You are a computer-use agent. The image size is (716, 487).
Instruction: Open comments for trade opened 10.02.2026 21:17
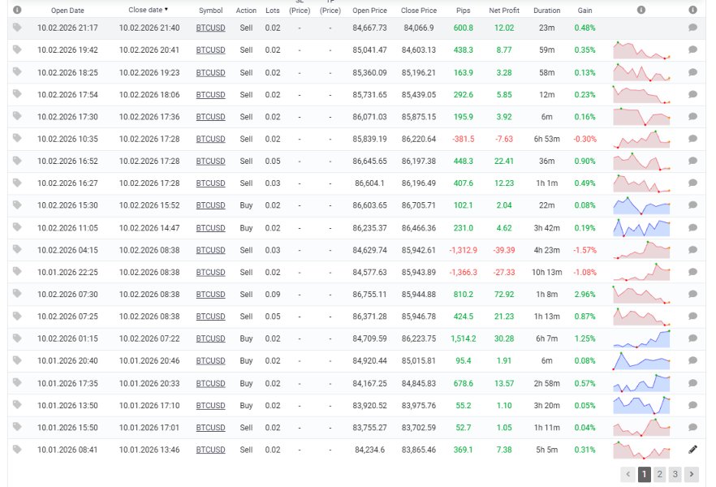(x=692, y=28)
